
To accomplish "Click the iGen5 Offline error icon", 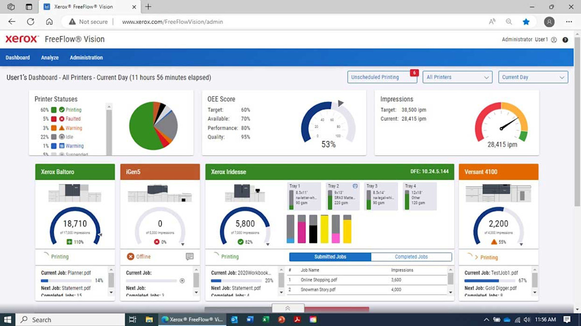I will click(130, 256).
